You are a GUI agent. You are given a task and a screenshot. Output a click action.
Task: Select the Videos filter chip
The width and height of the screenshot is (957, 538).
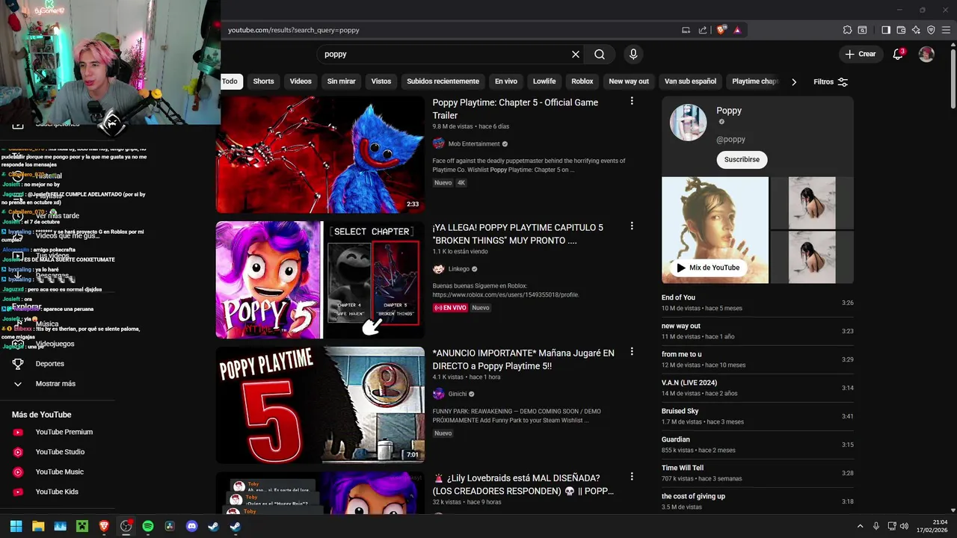(301, 81)
